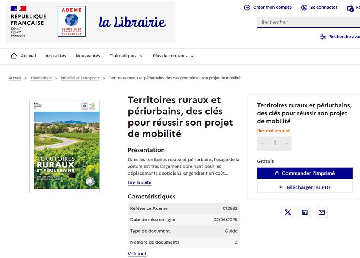Screen dimensions: 360x258
Task: Click the home icon next to Accueil
Action: (14, 56)
